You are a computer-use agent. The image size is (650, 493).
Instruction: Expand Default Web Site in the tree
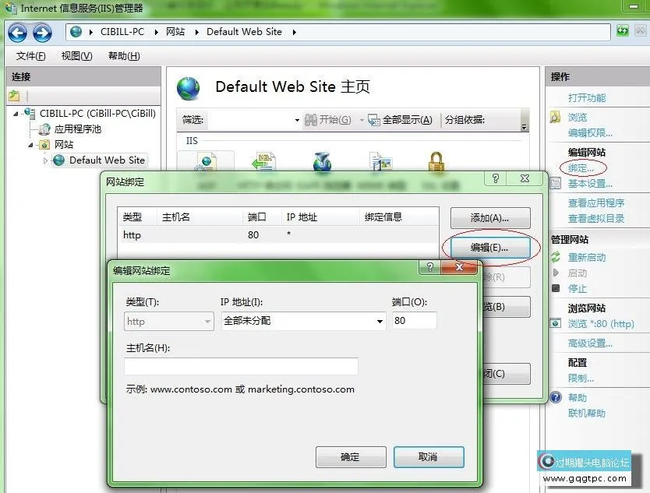tap(47, 160)
